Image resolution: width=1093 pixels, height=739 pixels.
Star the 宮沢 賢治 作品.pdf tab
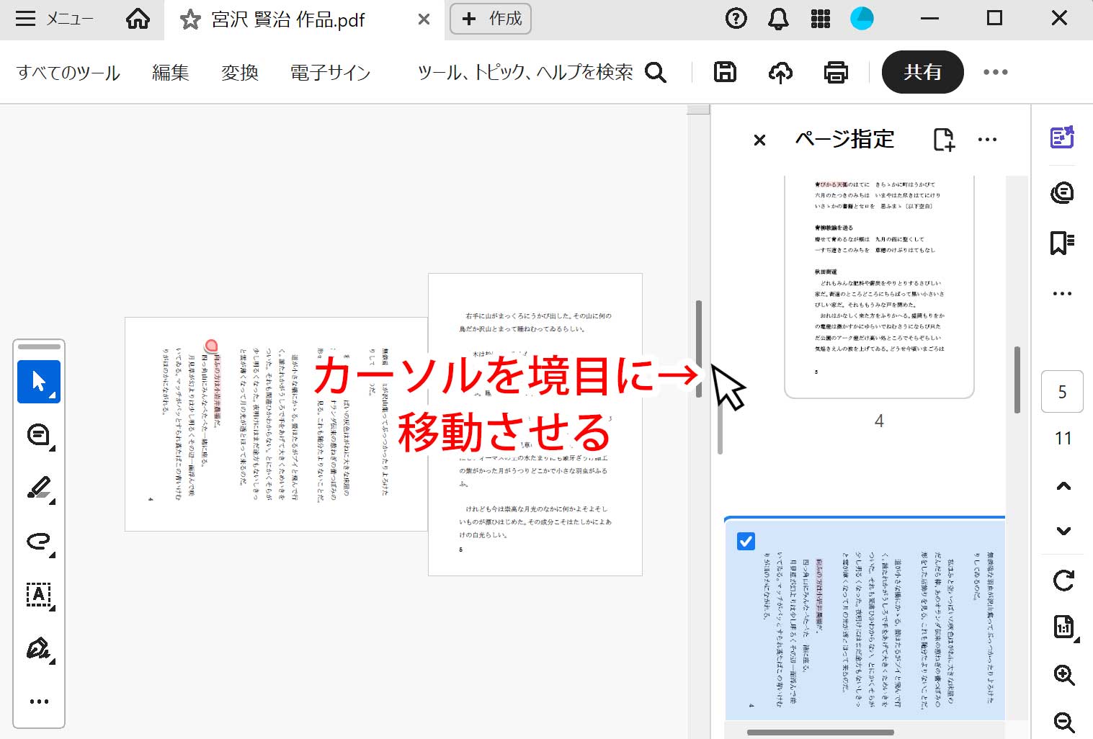[x=190, y=19]
